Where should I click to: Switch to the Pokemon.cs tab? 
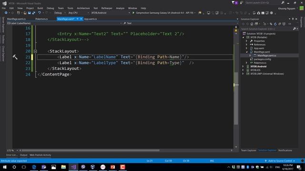(x=41, y=19)
